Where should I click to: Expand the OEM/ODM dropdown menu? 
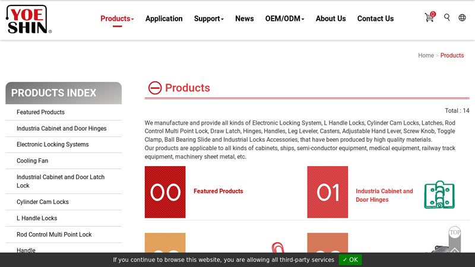tap(284, 18)
